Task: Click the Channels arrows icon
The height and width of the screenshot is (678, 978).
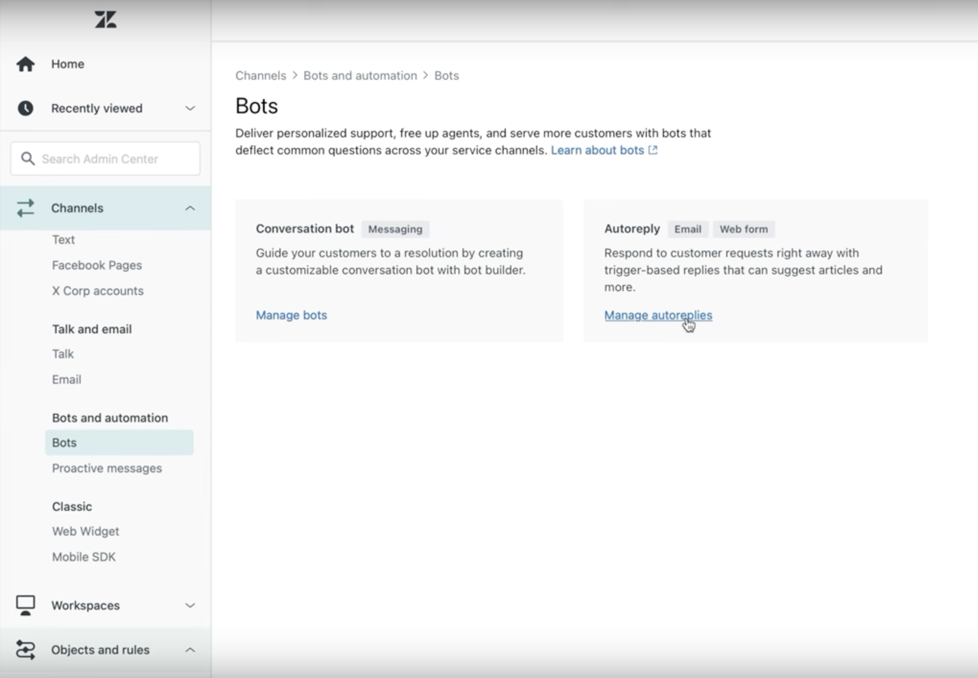Action: pos(26,208)
